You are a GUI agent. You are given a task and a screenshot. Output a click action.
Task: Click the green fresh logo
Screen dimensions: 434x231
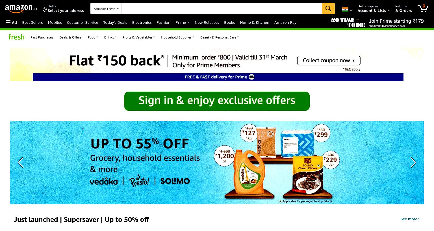(x=16, y=37)
